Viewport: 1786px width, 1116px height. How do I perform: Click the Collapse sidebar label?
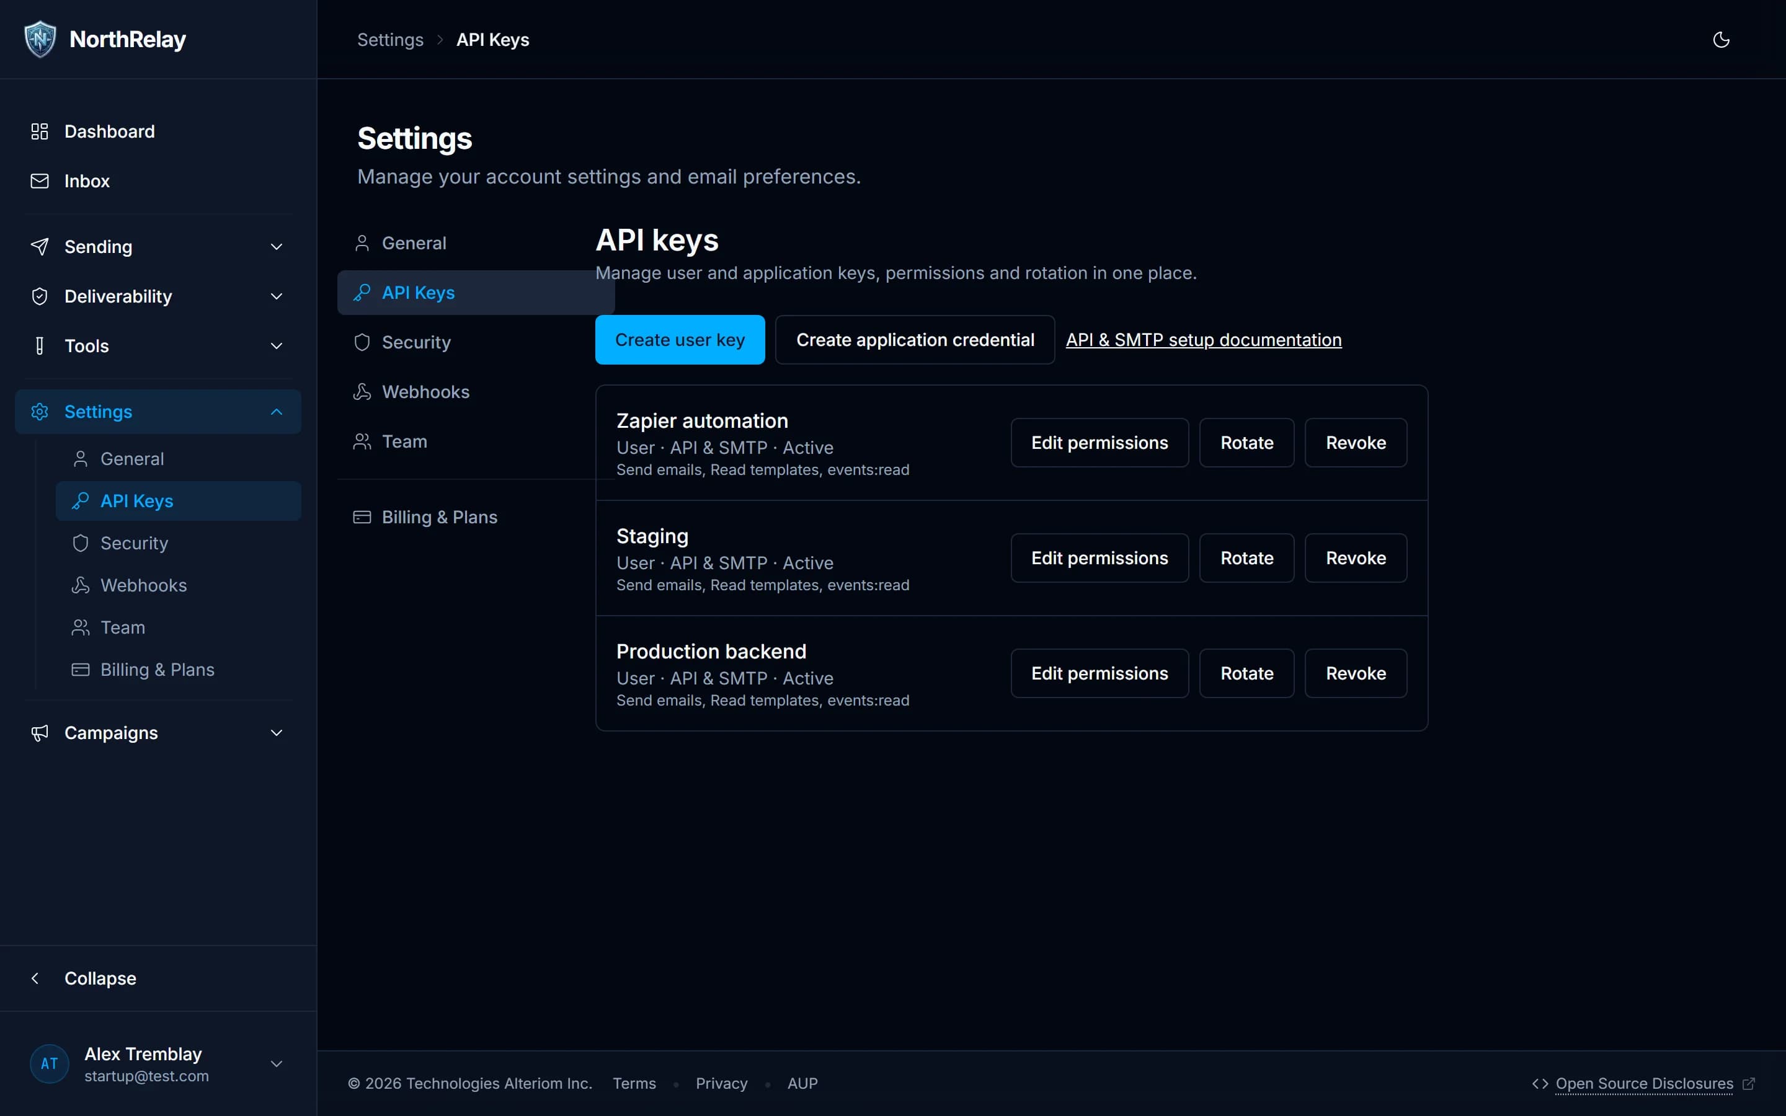100,978
